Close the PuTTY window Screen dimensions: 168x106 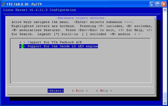[164, 4]
